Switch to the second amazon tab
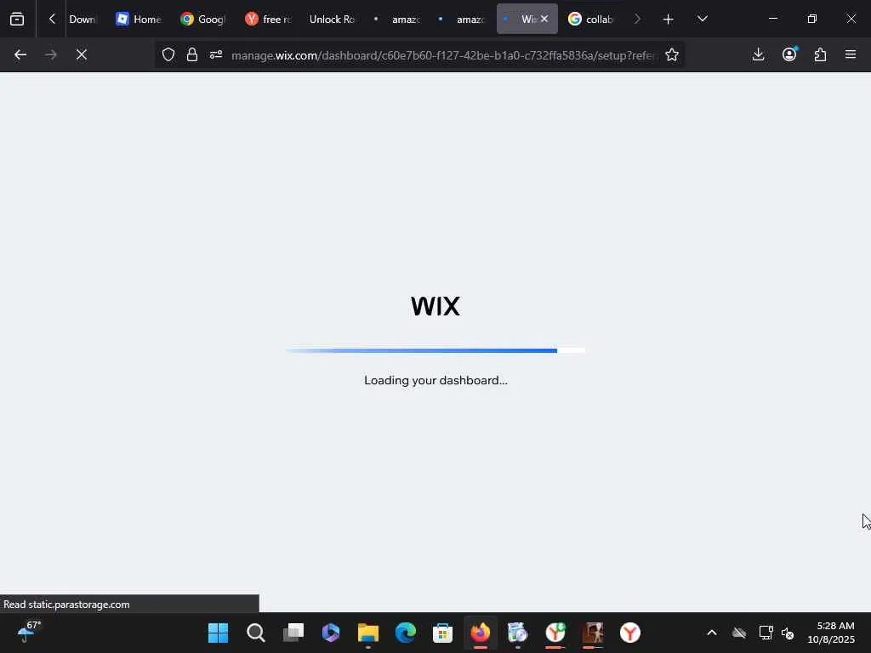This screenshot has height=653, width=871. 462,19
